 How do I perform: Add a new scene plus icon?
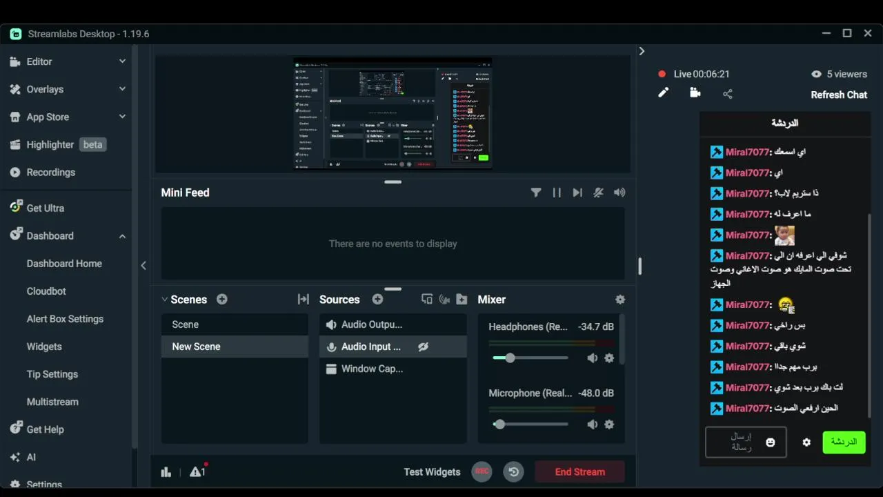point(221,299)
